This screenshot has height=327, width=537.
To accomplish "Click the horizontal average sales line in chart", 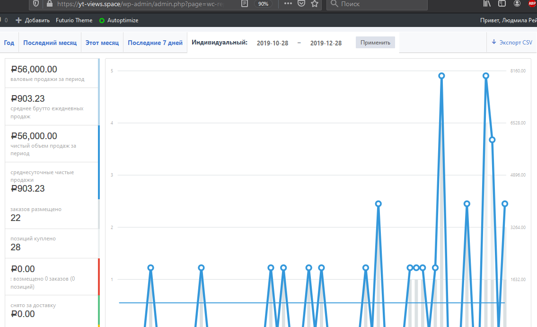I will point(312,303).
